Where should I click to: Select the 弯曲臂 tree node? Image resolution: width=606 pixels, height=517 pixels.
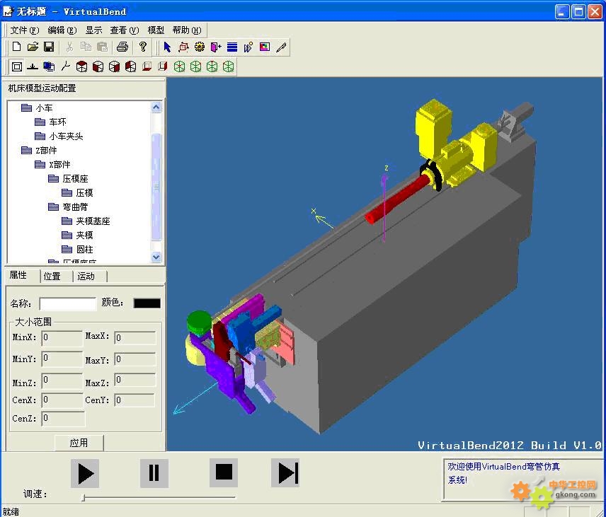[x=75, y=207]
